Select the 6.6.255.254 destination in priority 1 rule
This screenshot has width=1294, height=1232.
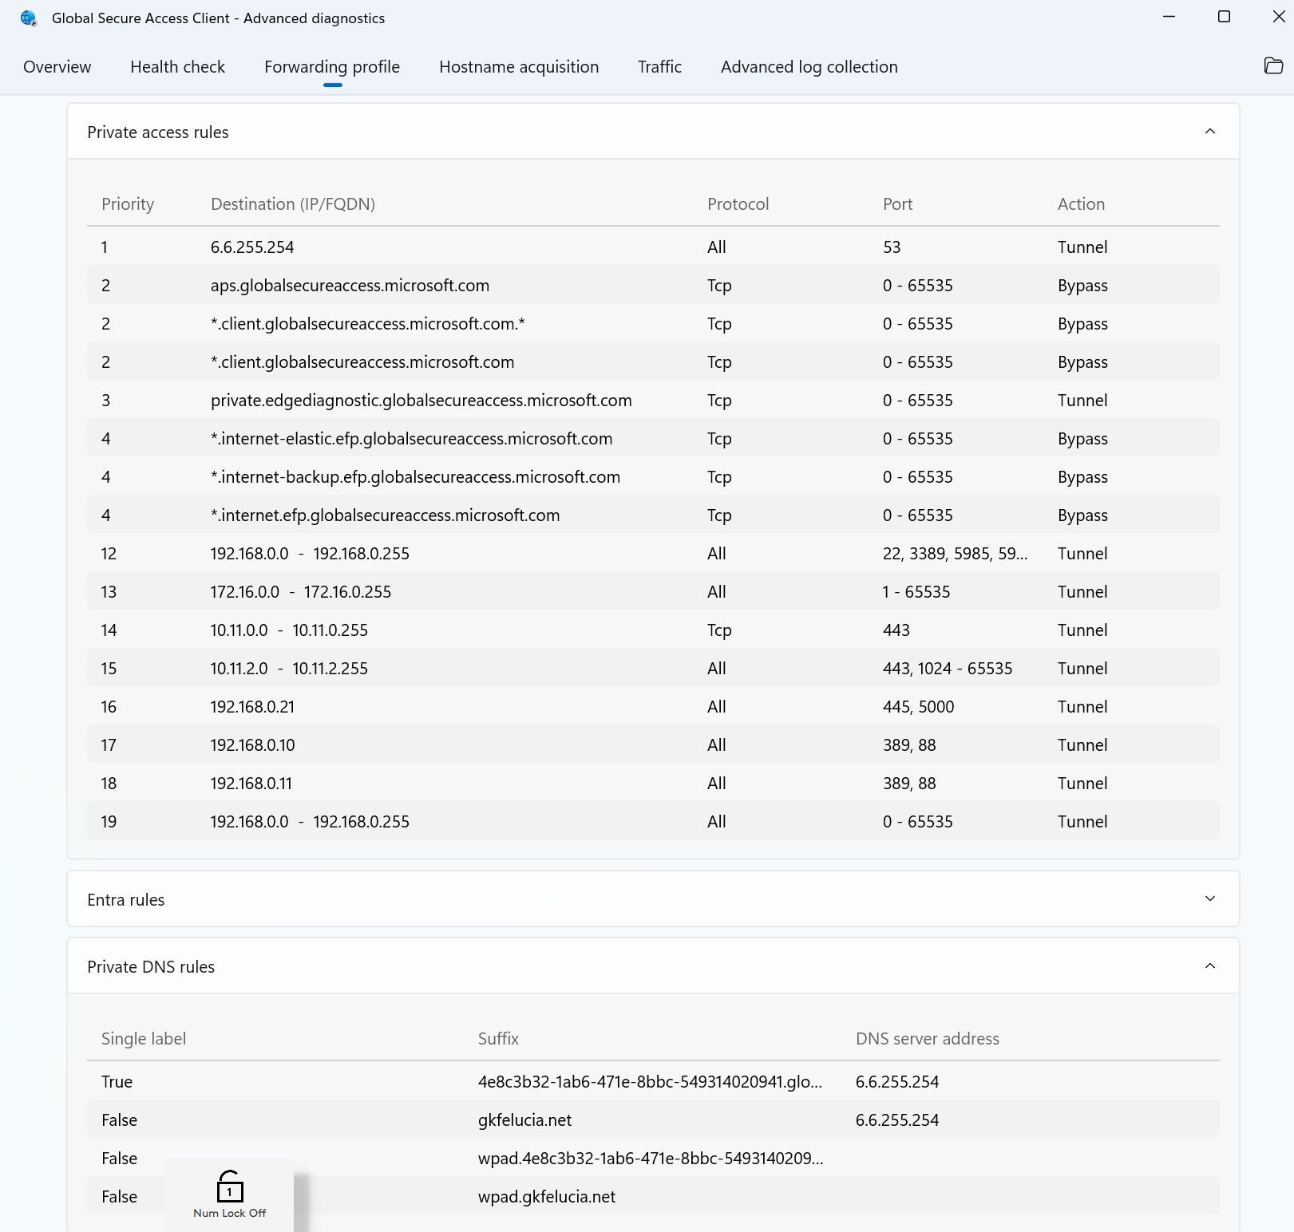click(x=252, y=247)
